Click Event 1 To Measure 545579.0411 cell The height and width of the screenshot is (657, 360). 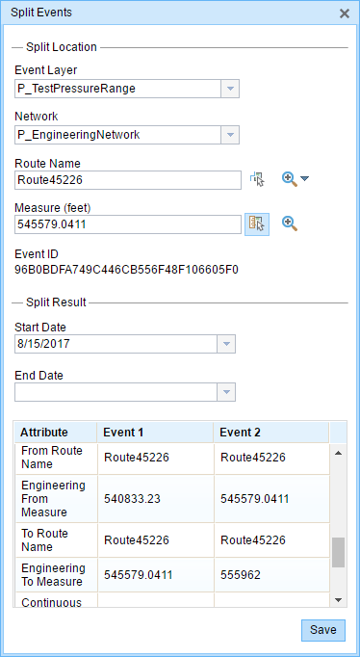click(x=155, y=575)
